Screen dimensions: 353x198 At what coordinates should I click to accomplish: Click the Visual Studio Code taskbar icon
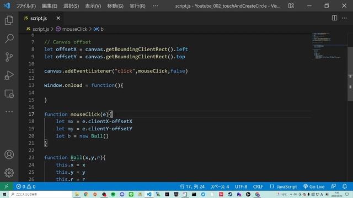149,194
